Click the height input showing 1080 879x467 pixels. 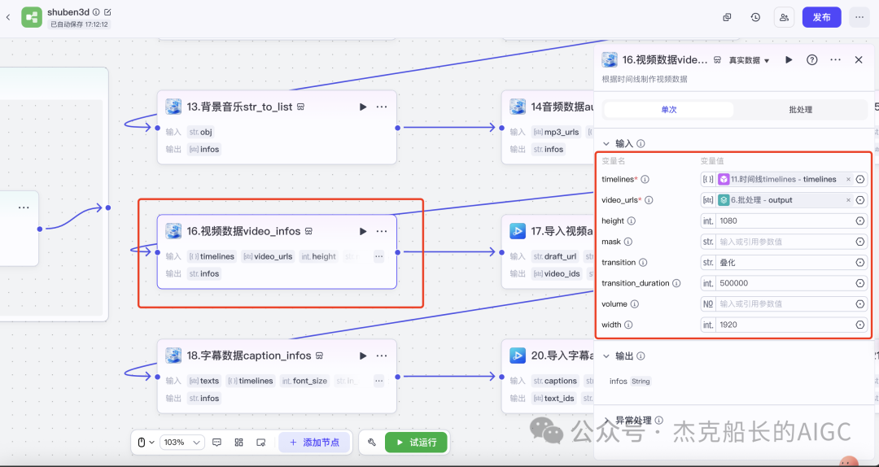[785, 220]
